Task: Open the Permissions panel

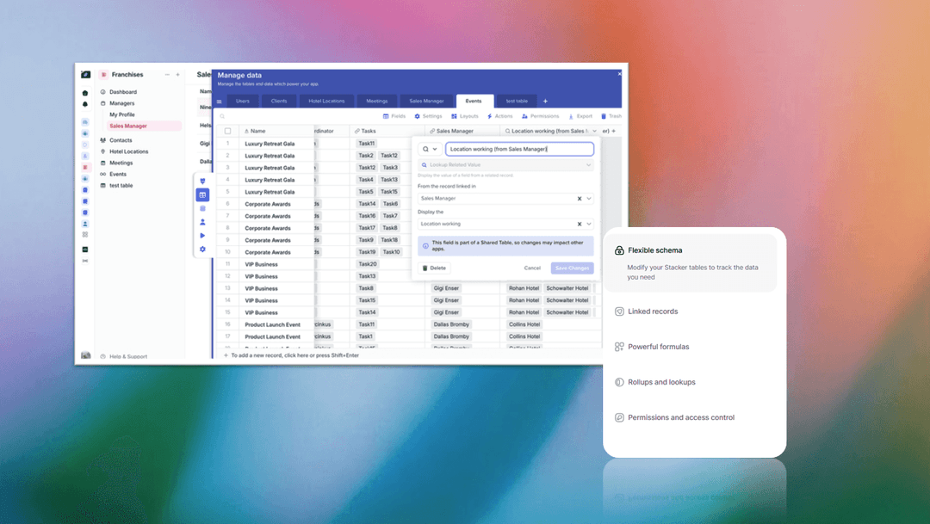Action: pyautogui.click(x=544, y=115)
